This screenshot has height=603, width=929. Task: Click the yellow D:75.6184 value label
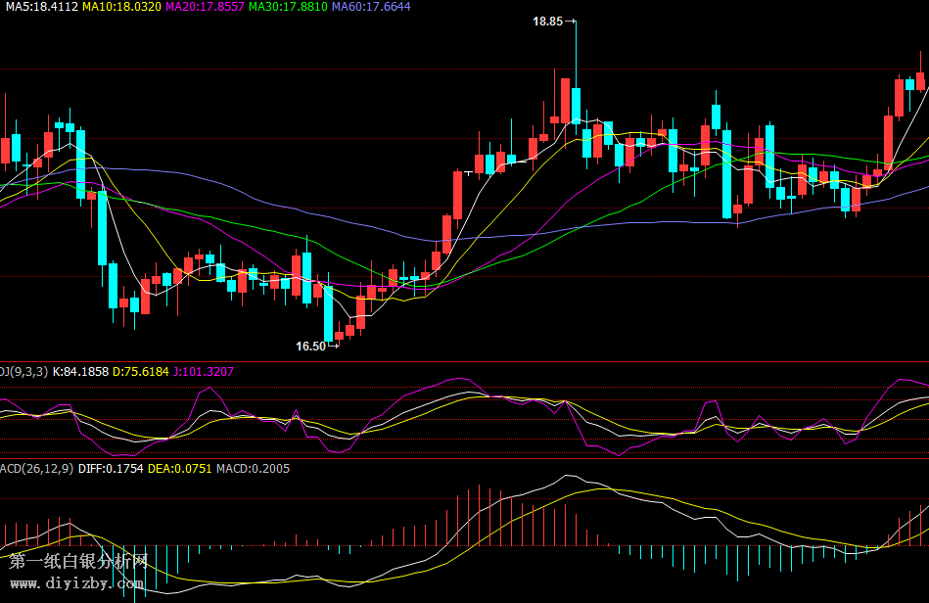click(x=141, y=372)
